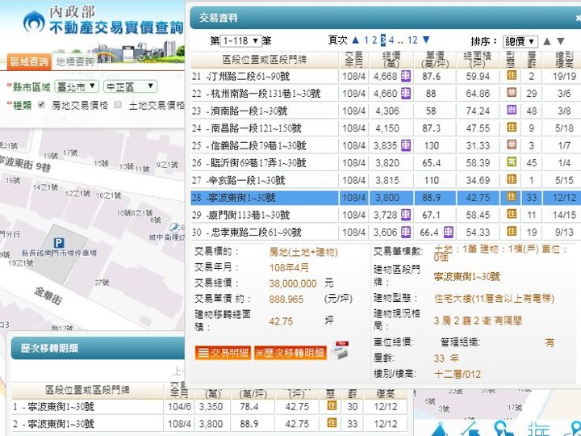Click type icon in 108/4 history row
Viewport: 581px width, 436px height.
pos(332,423)
